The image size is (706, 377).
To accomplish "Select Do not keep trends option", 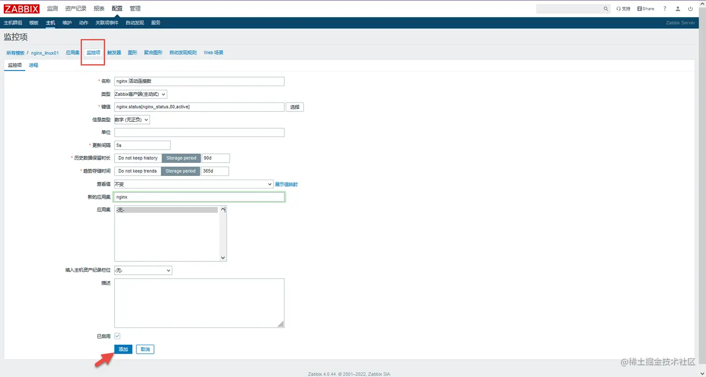I will pos(138,171).
